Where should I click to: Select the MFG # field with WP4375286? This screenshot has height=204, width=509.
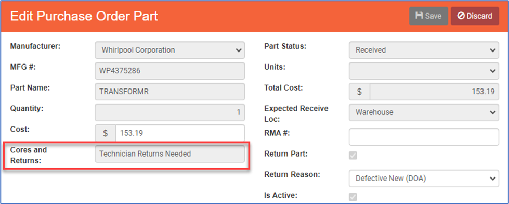pos(170,71)
